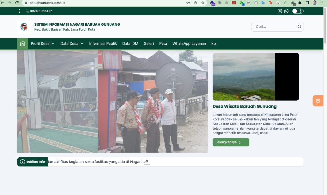Click the three-dot menu beside phone number
The height and width of the screenshot is (195, 327).
click(20, 11)
